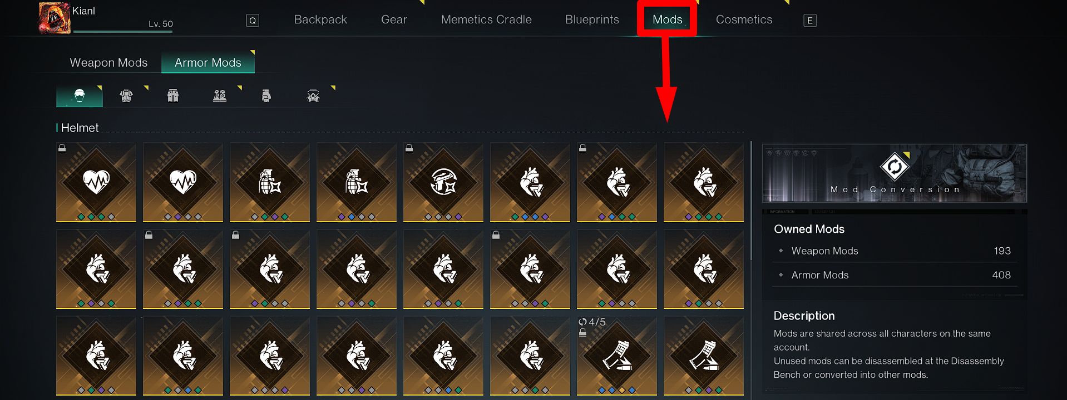The height and width of the screenshot is (400, 1067).
Task: Open the Blueprints tab
Action: (x=592, y=20)
